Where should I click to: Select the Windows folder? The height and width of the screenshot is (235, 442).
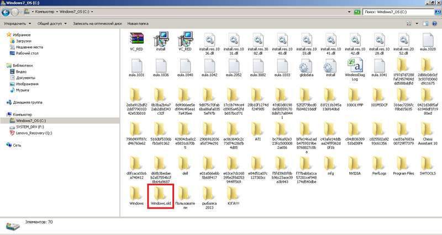[136, 196]
